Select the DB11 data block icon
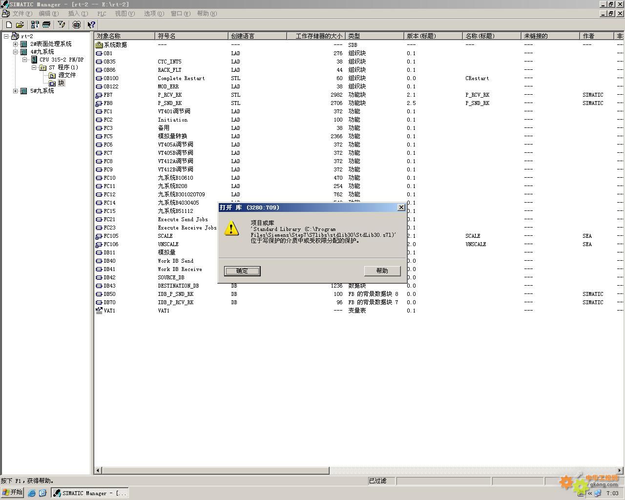 (99, 252)
